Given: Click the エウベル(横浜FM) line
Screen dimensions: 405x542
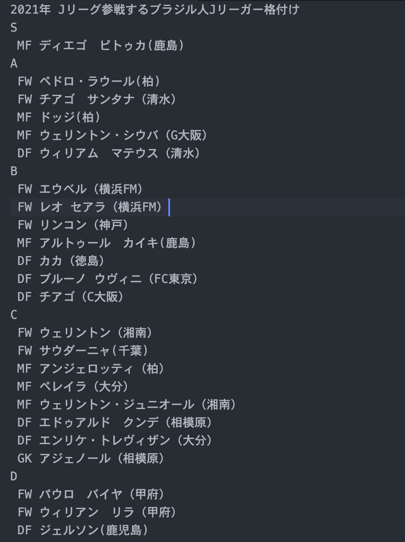Looking at the screenshot, I should point(81,189).
